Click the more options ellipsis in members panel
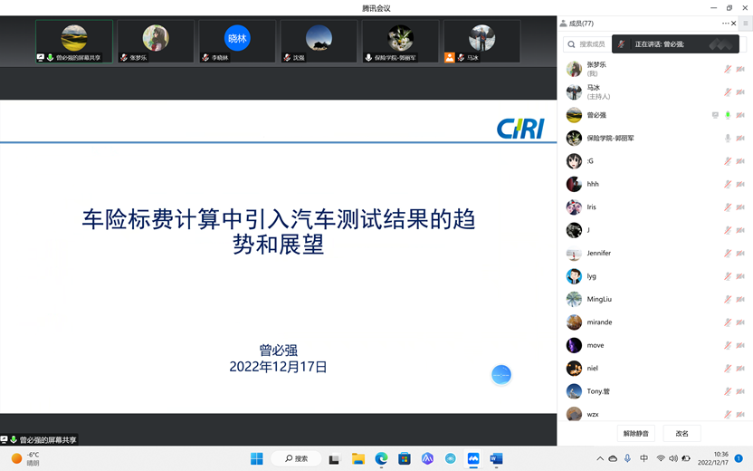 725,24
